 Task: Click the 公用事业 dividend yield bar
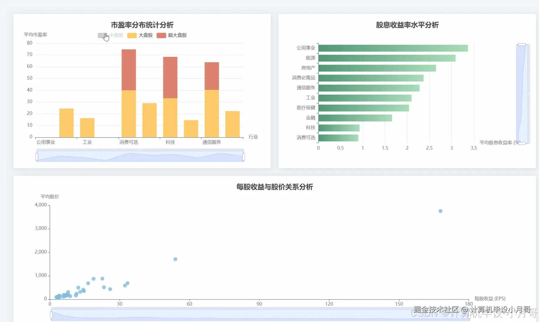click(x=393, y=48)
